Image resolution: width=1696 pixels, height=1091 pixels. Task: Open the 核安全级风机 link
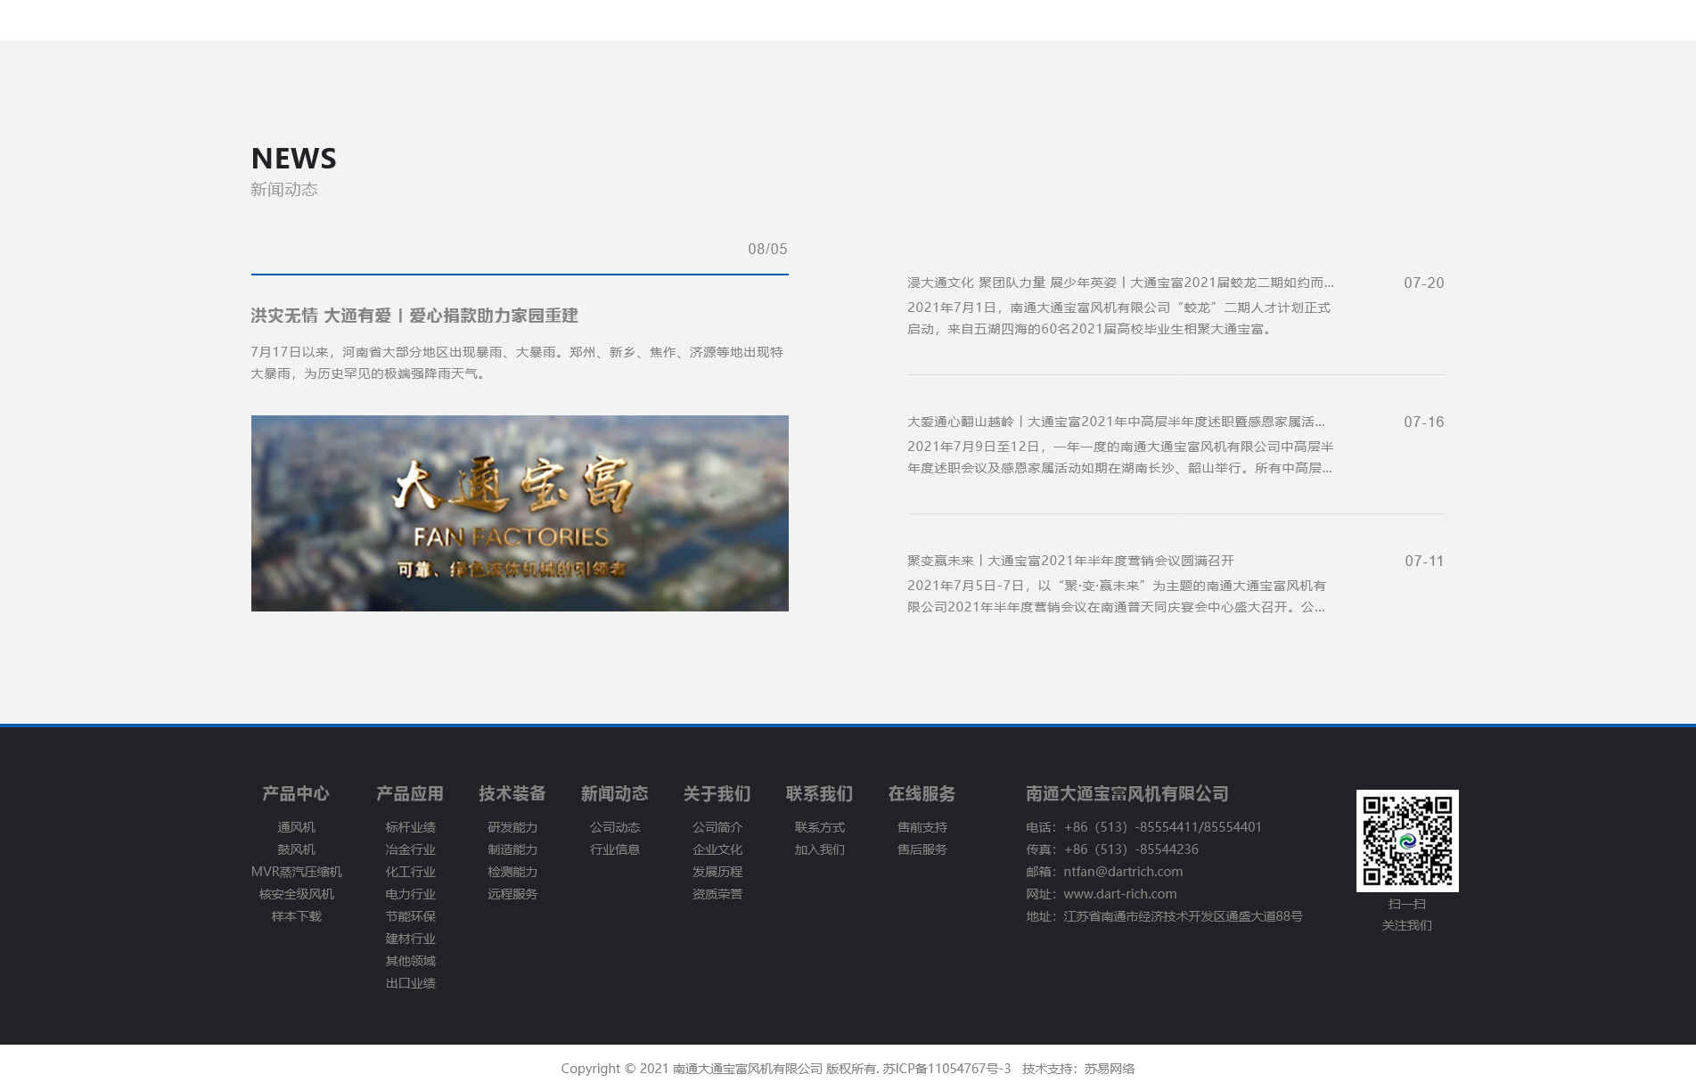tap(296, 894)
